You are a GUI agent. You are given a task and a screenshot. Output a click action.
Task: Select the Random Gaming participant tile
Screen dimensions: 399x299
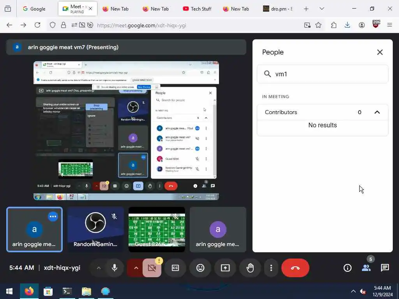[95, 229]
